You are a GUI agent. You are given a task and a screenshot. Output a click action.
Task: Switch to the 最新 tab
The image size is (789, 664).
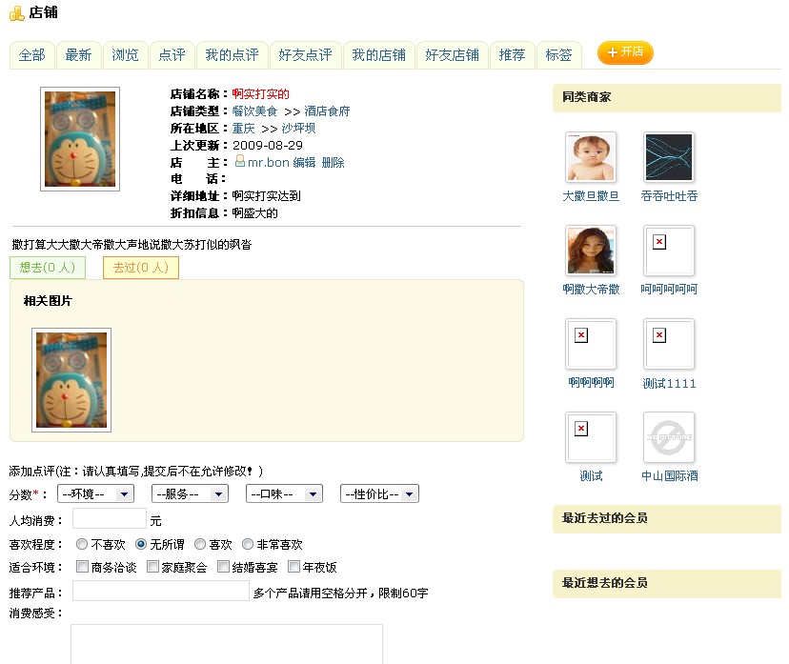coord(79,55)
